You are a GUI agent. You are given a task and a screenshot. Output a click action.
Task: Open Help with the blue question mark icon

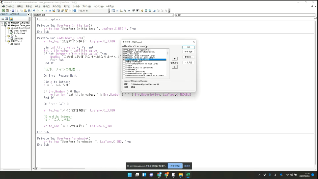point(75,11)
